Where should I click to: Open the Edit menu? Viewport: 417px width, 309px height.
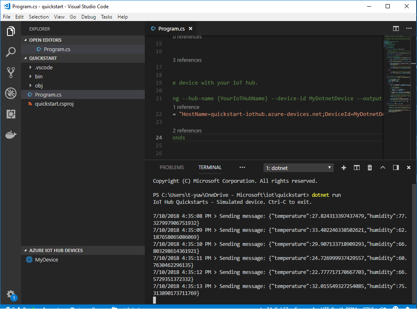point(19,17)
